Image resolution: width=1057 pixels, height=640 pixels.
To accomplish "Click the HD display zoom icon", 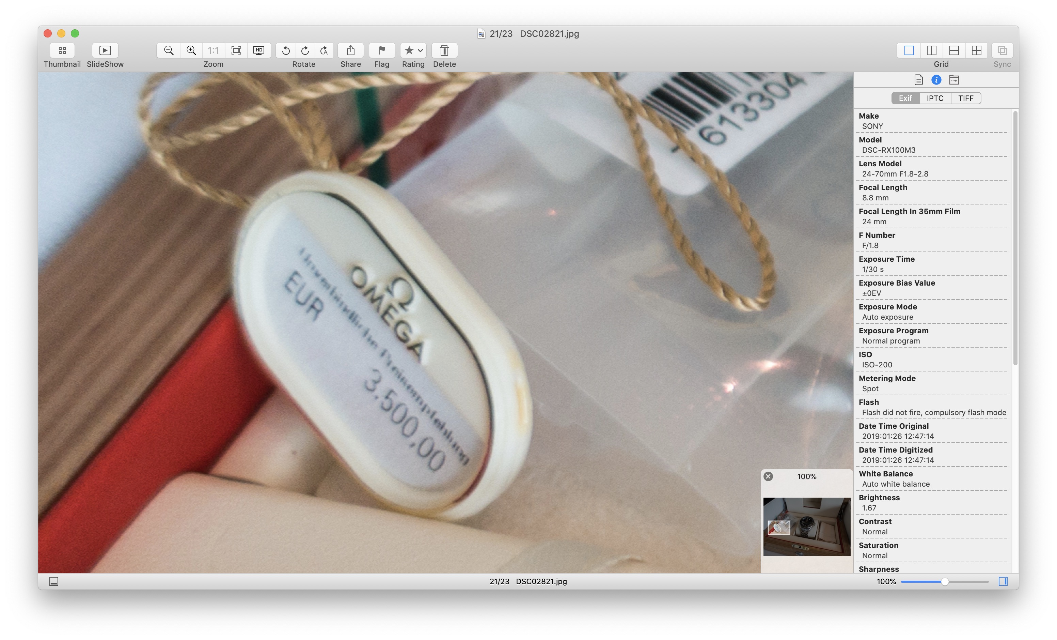I will coord(259,51).
